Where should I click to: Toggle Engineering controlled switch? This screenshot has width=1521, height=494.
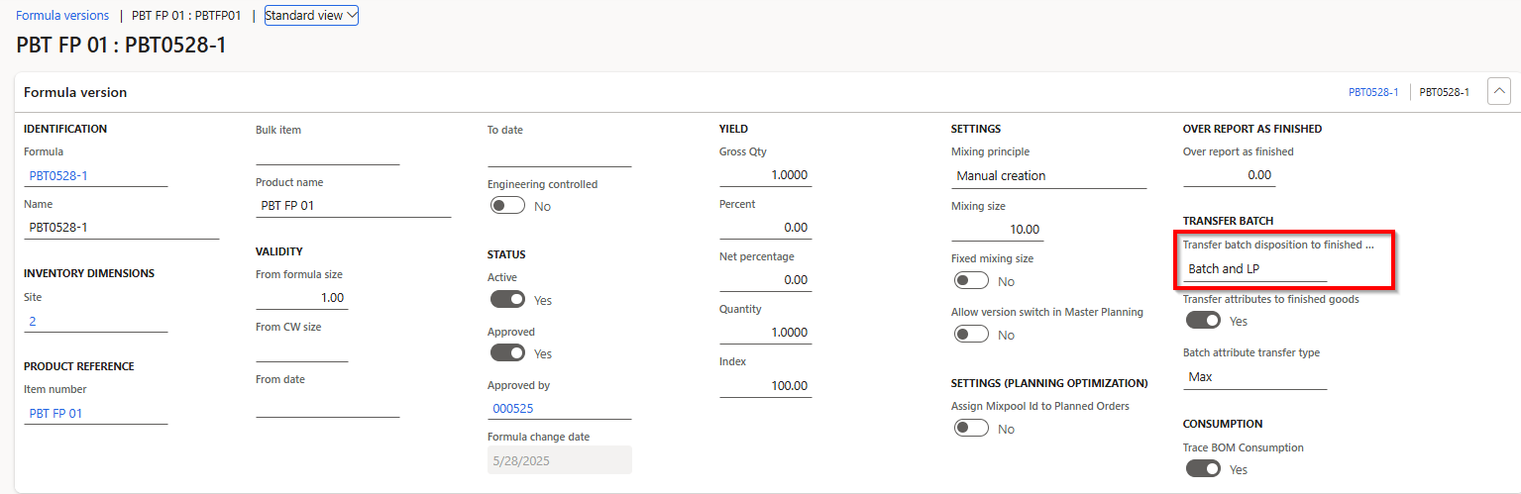507,206
